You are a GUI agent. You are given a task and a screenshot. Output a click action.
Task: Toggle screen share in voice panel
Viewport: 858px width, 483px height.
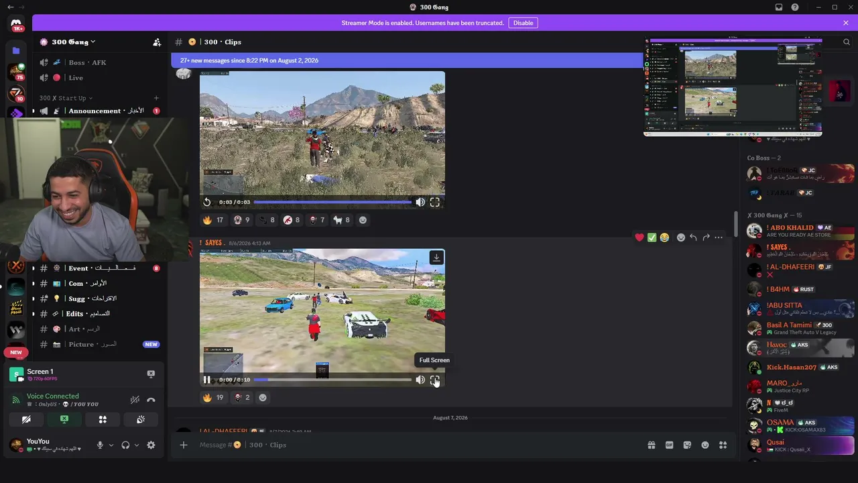click(64, 420)
